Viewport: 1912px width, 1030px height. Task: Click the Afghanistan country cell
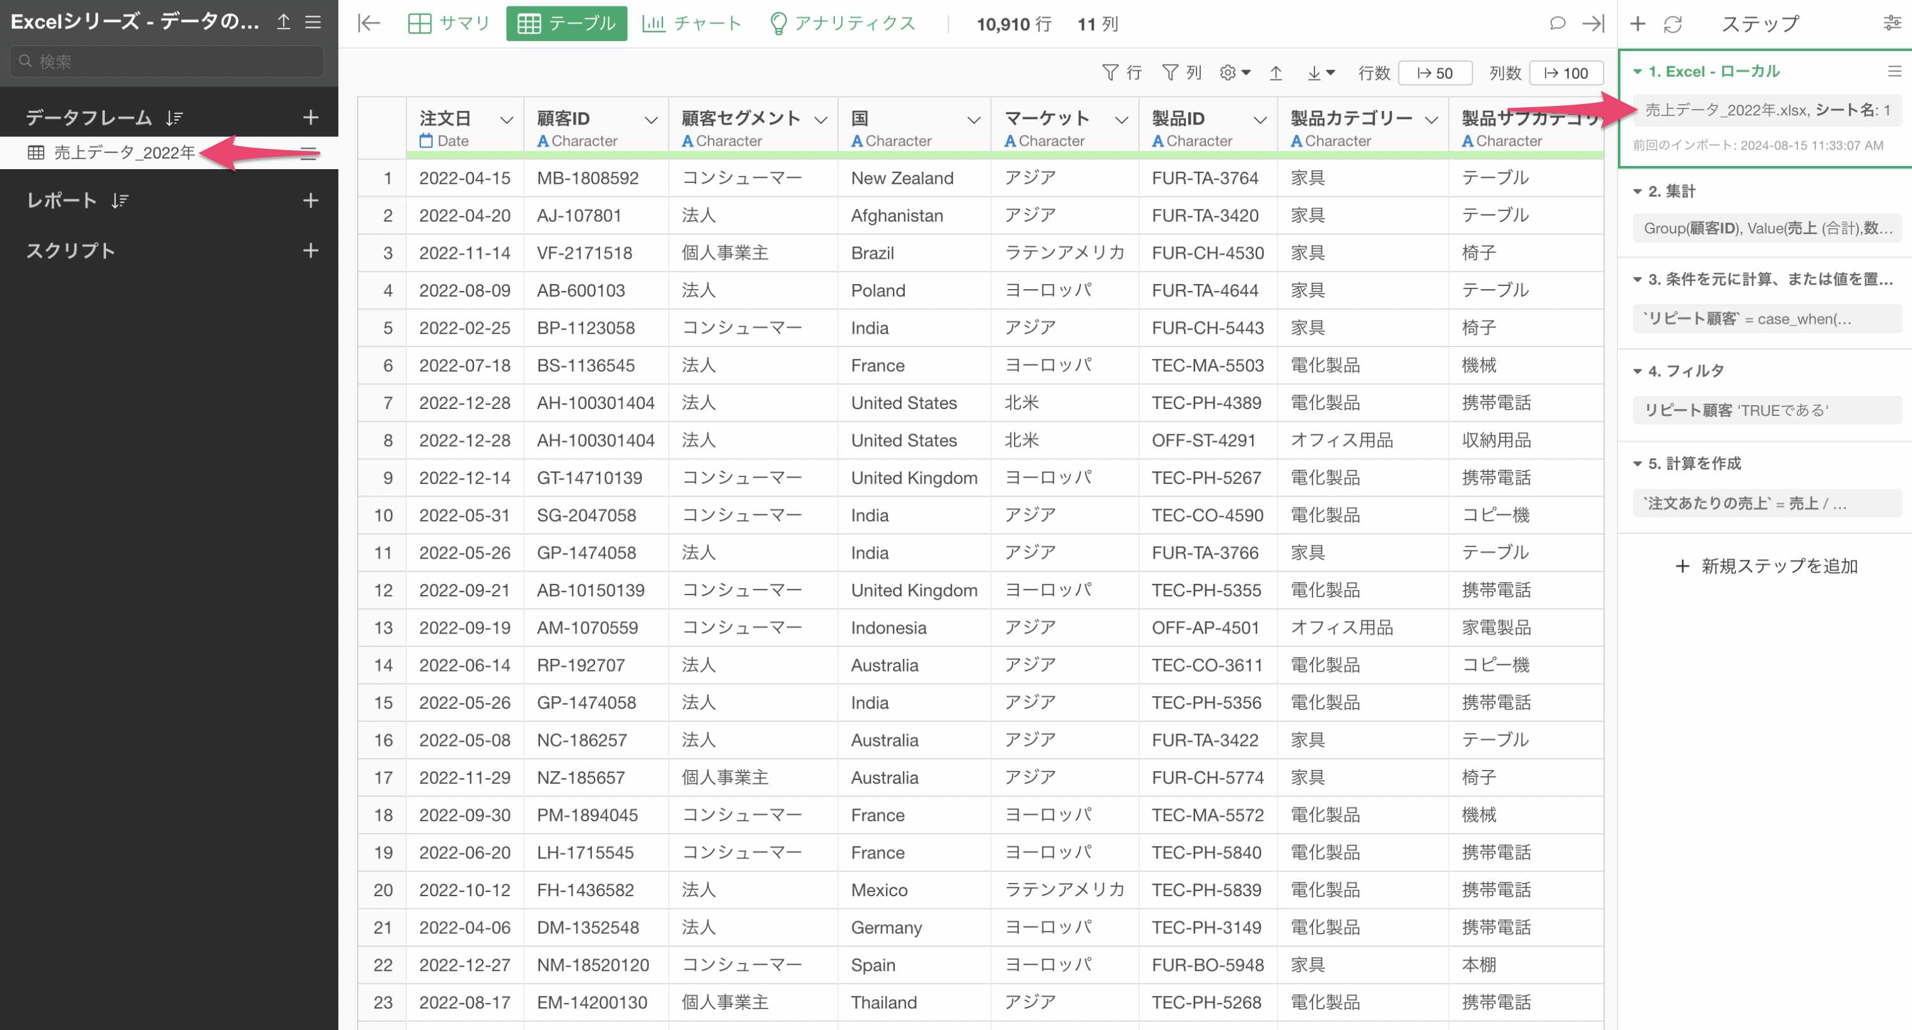[x=914, y=216]
